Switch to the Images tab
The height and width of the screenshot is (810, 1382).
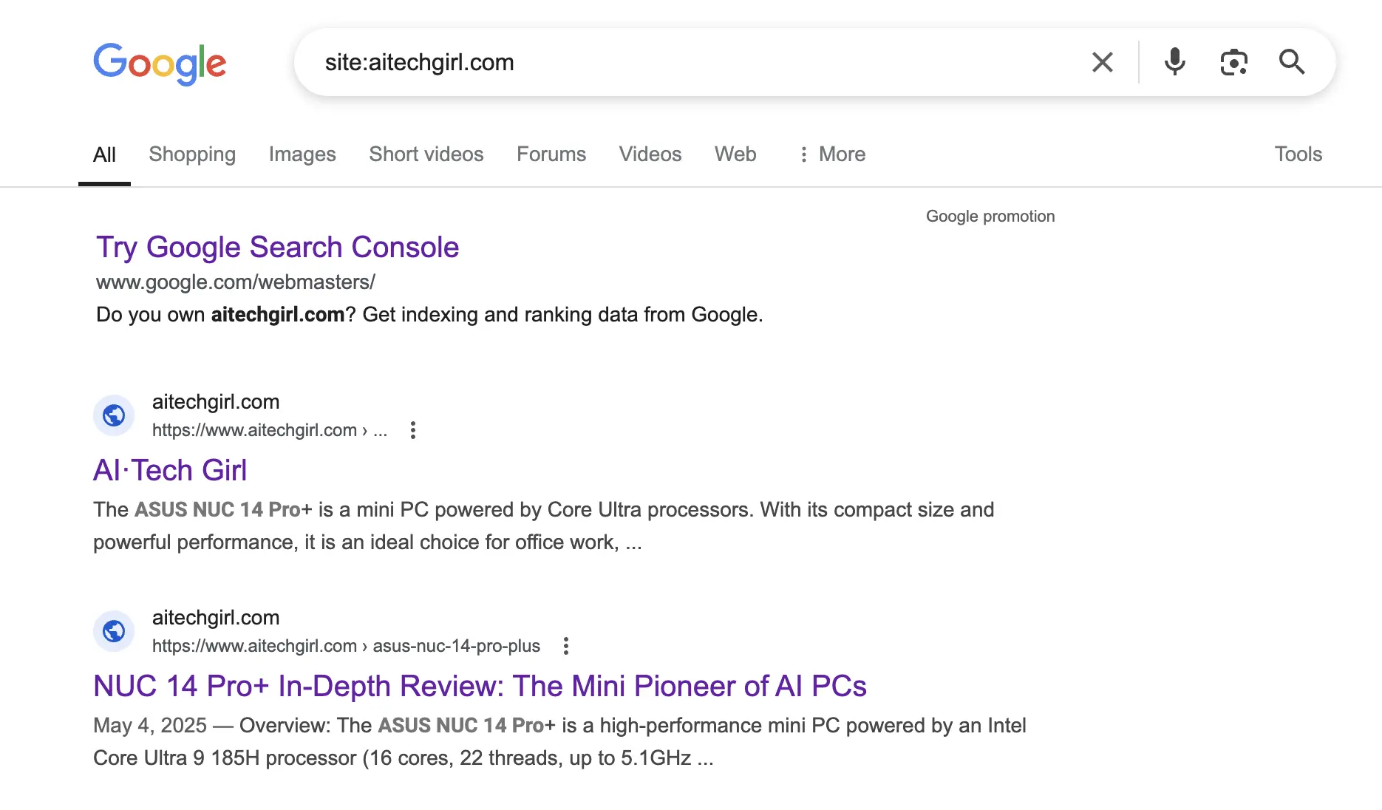click(302, 154)
